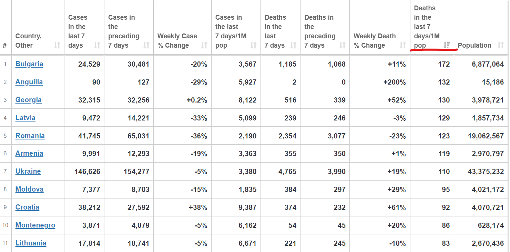
Task: Sort by Deaths in the preceding 7 days
Action: pyautogui.click(x=343, y=45)
